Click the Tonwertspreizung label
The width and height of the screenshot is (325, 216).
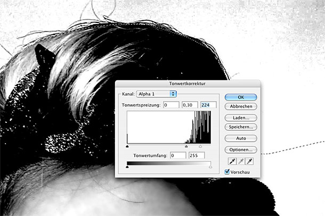[x=141, y=105]
